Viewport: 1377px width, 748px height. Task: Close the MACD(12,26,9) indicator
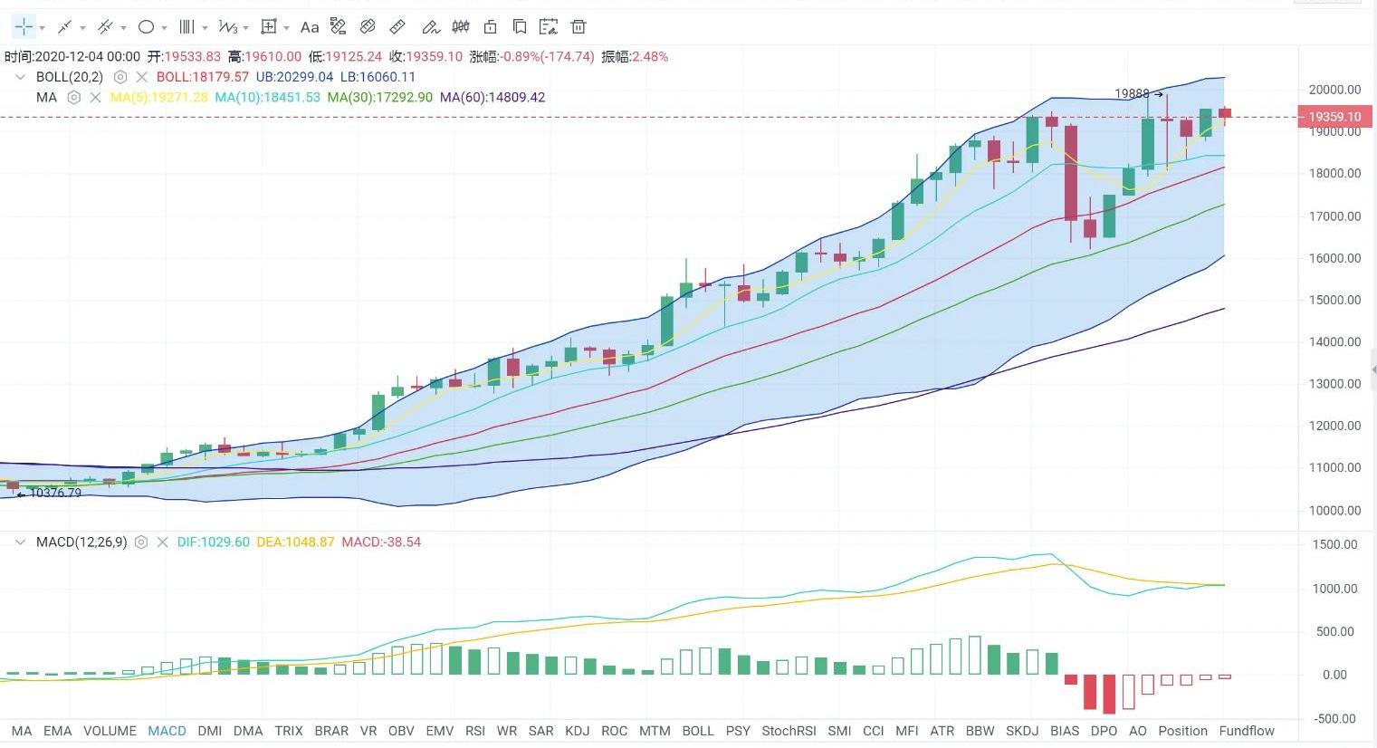pyautogui.click(x=163, y=542)
